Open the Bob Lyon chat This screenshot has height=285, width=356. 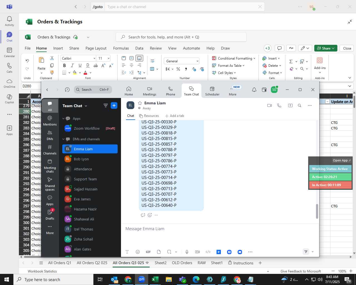(x=90, y=159)
